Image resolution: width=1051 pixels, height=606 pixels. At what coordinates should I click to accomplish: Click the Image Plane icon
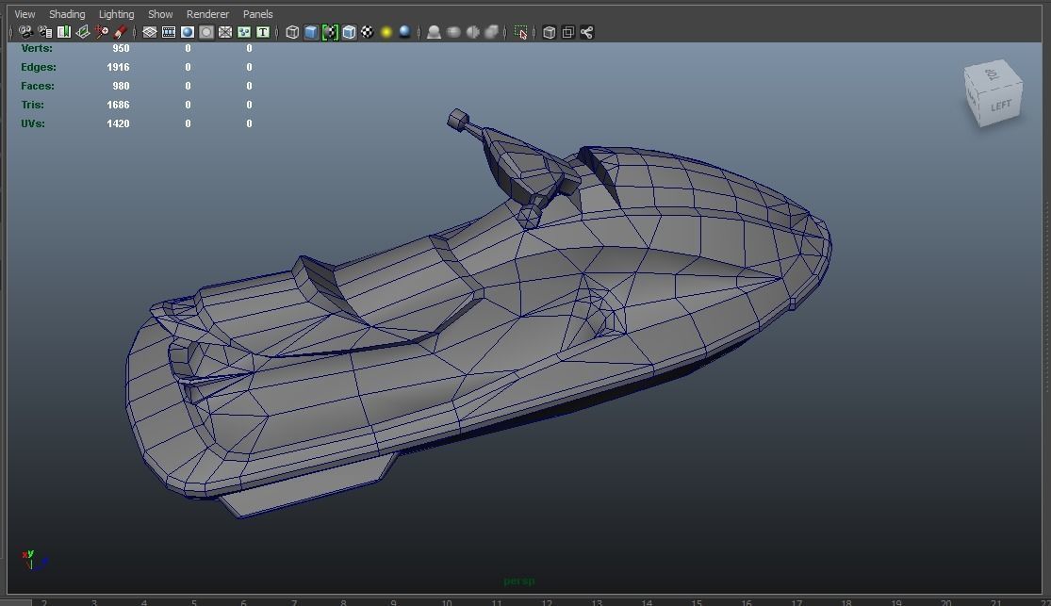click(82, 32)
